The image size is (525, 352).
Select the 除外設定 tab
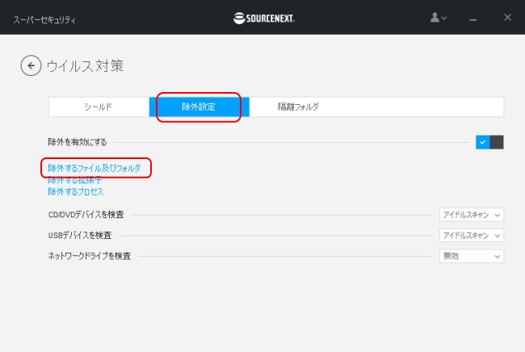click(199, 107)
